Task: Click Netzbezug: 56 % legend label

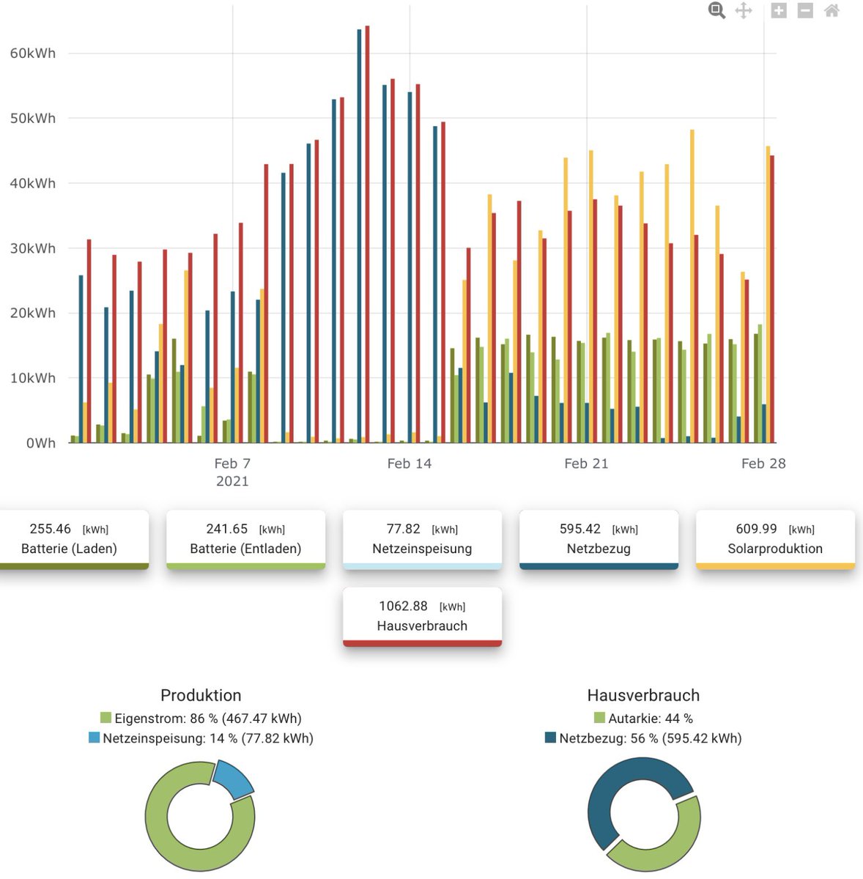Action: (651, 738)
